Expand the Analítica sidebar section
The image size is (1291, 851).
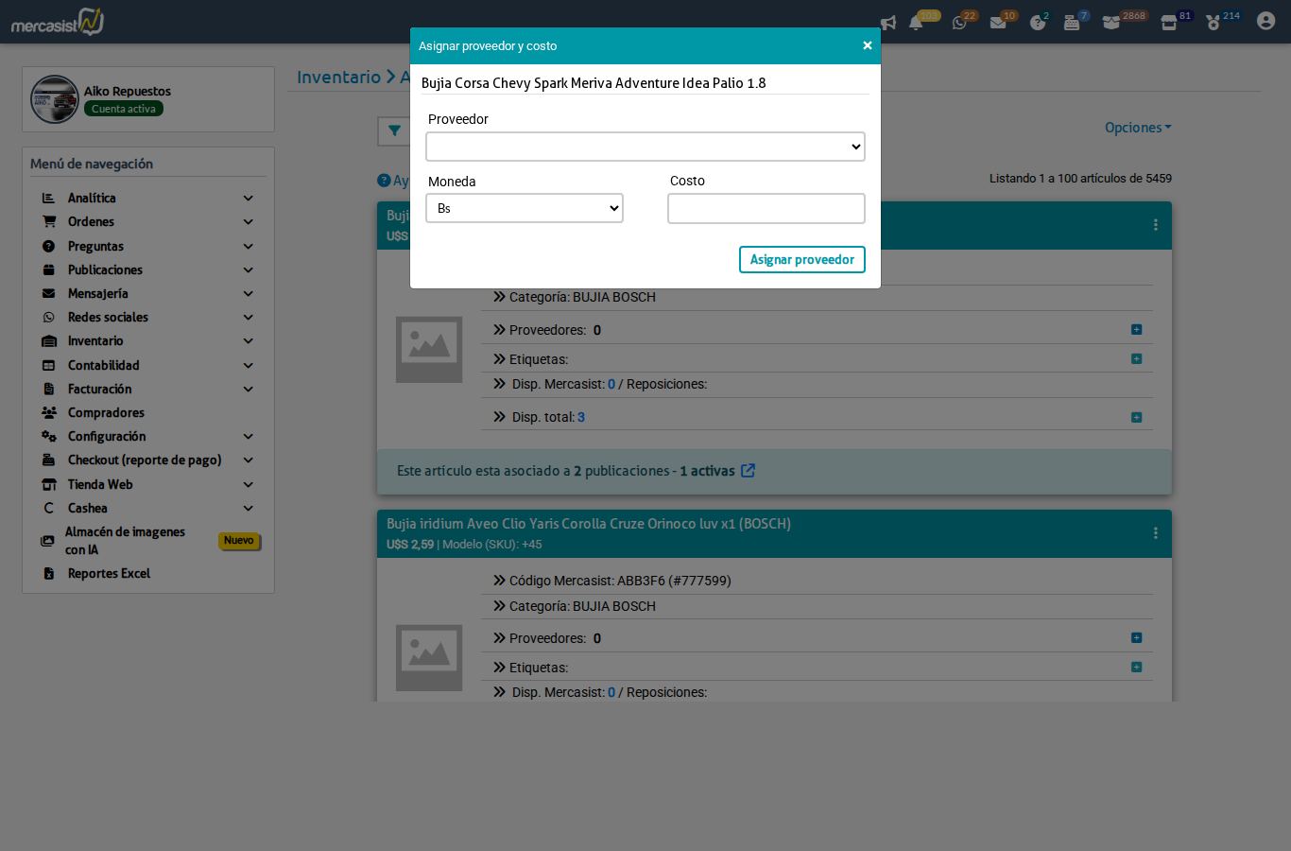[148, 198]
